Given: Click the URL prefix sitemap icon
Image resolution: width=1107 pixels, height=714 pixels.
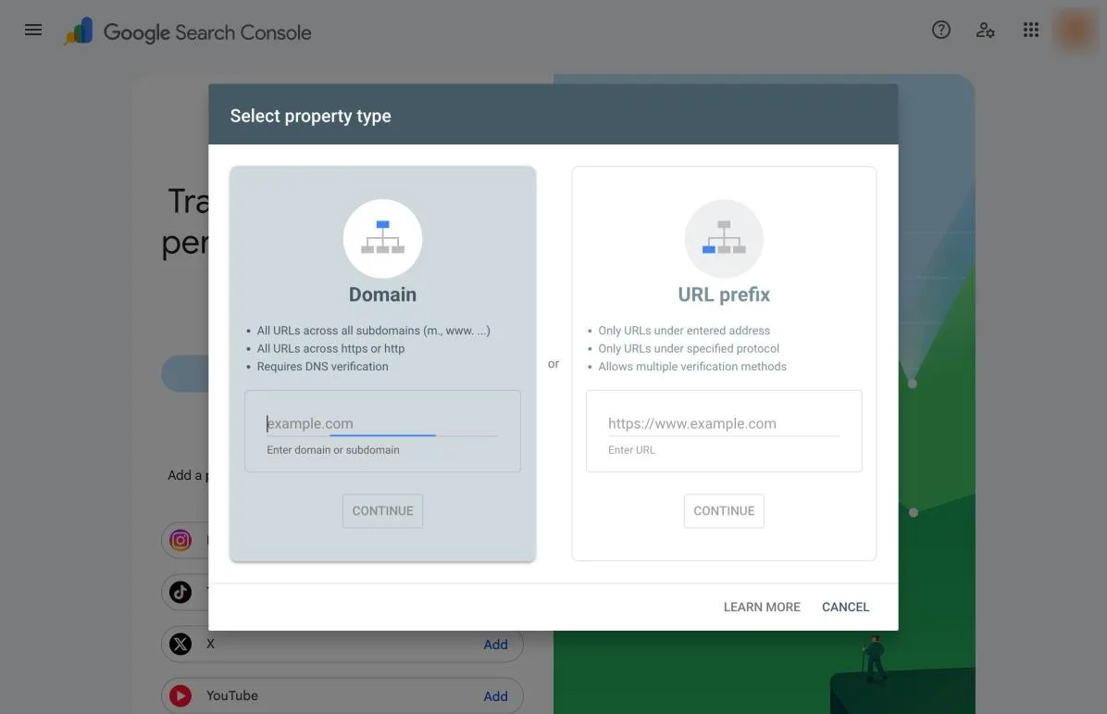Looking at the screenshot, I should [x=724, y=238].
